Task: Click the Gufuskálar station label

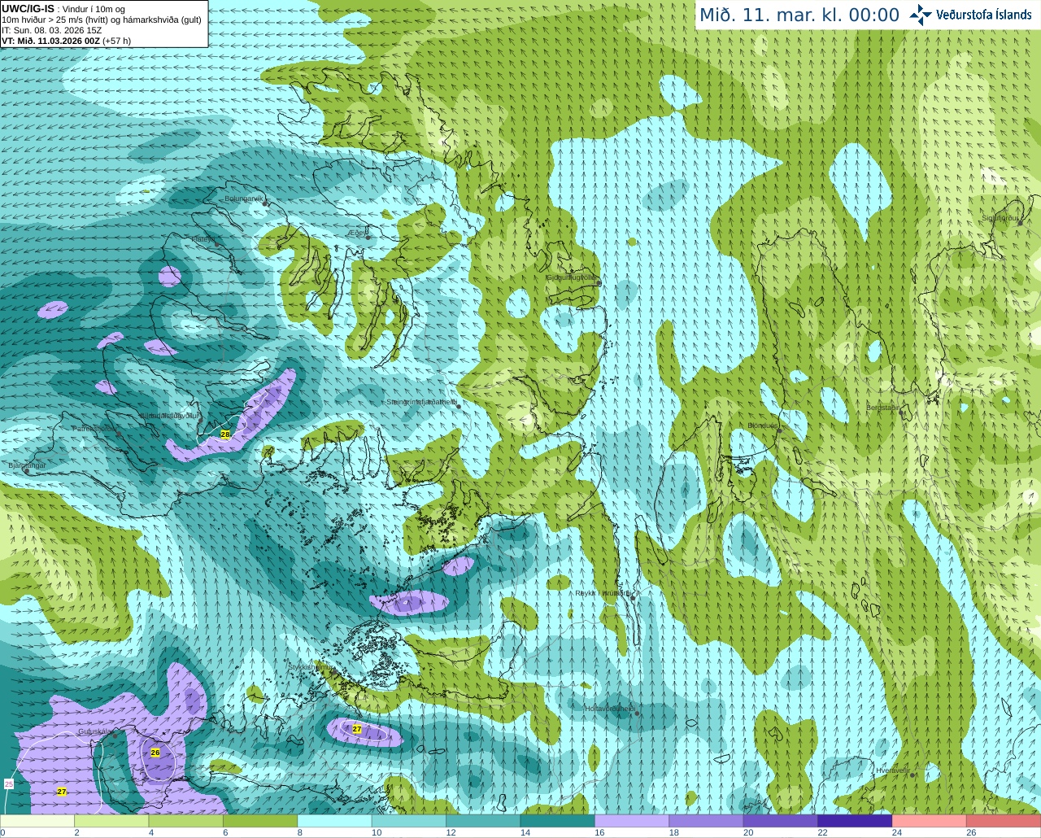Action: pyautogui.click(x=95, y=732)
